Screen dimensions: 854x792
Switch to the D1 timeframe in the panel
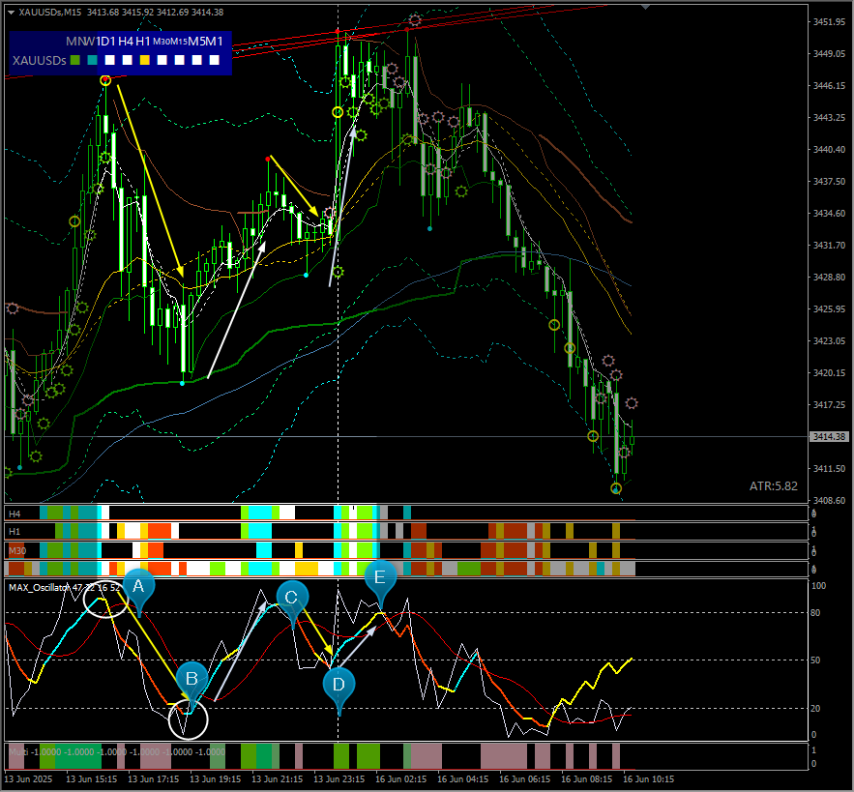click(x=109, y=42)
